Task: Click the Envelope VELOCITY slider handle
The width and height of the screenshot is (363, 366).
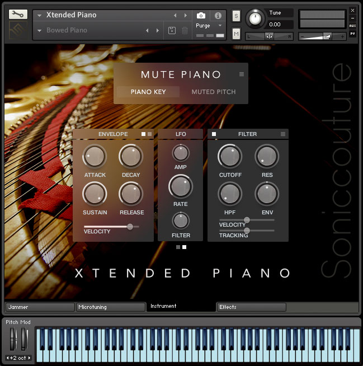Action: click(x=130, y=227)
